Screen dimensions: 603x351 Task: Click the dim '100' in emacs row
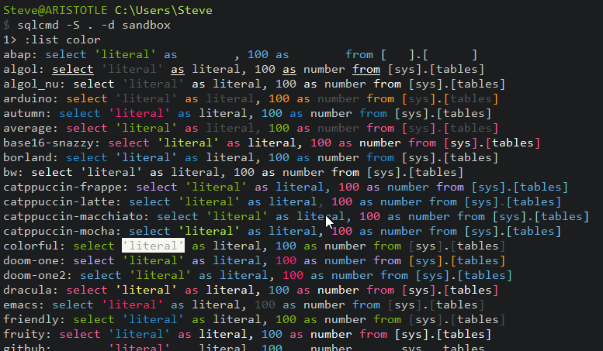click(265, 305)
